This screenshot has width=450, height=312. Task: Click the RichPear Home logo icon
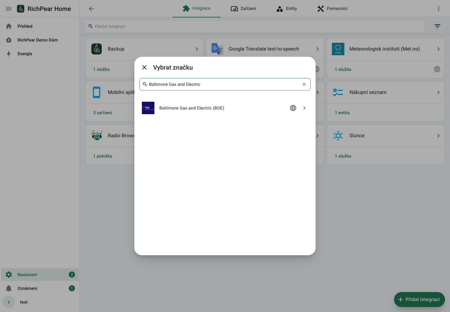[21, 9]
